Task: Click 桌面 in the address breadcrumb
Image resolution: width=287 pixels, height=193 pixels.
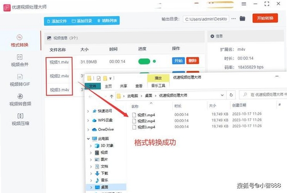Action: pyautogui.click(x=148, y=96)
